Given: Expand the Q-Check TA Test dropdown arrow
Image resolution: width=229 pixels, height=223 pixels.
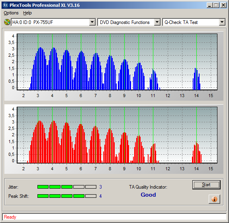Looking at the screenshot, I should pos(222,22).
